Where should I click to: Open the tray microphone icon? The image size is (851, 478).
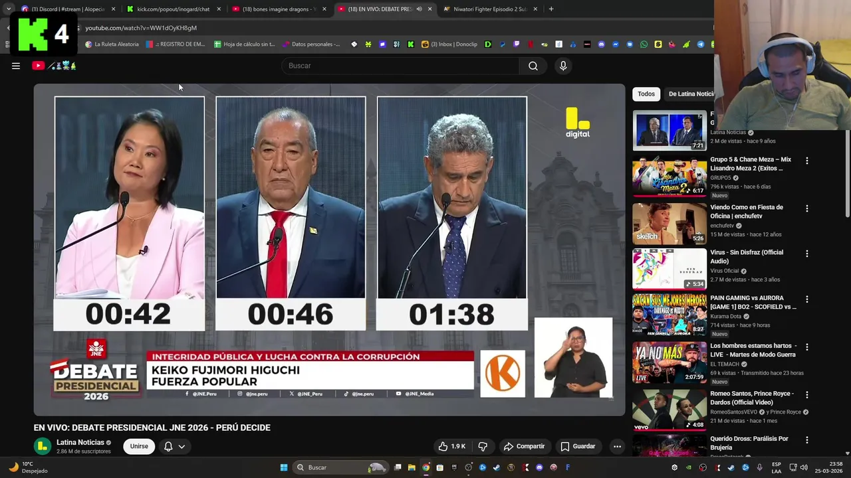(x=759, y=467)
